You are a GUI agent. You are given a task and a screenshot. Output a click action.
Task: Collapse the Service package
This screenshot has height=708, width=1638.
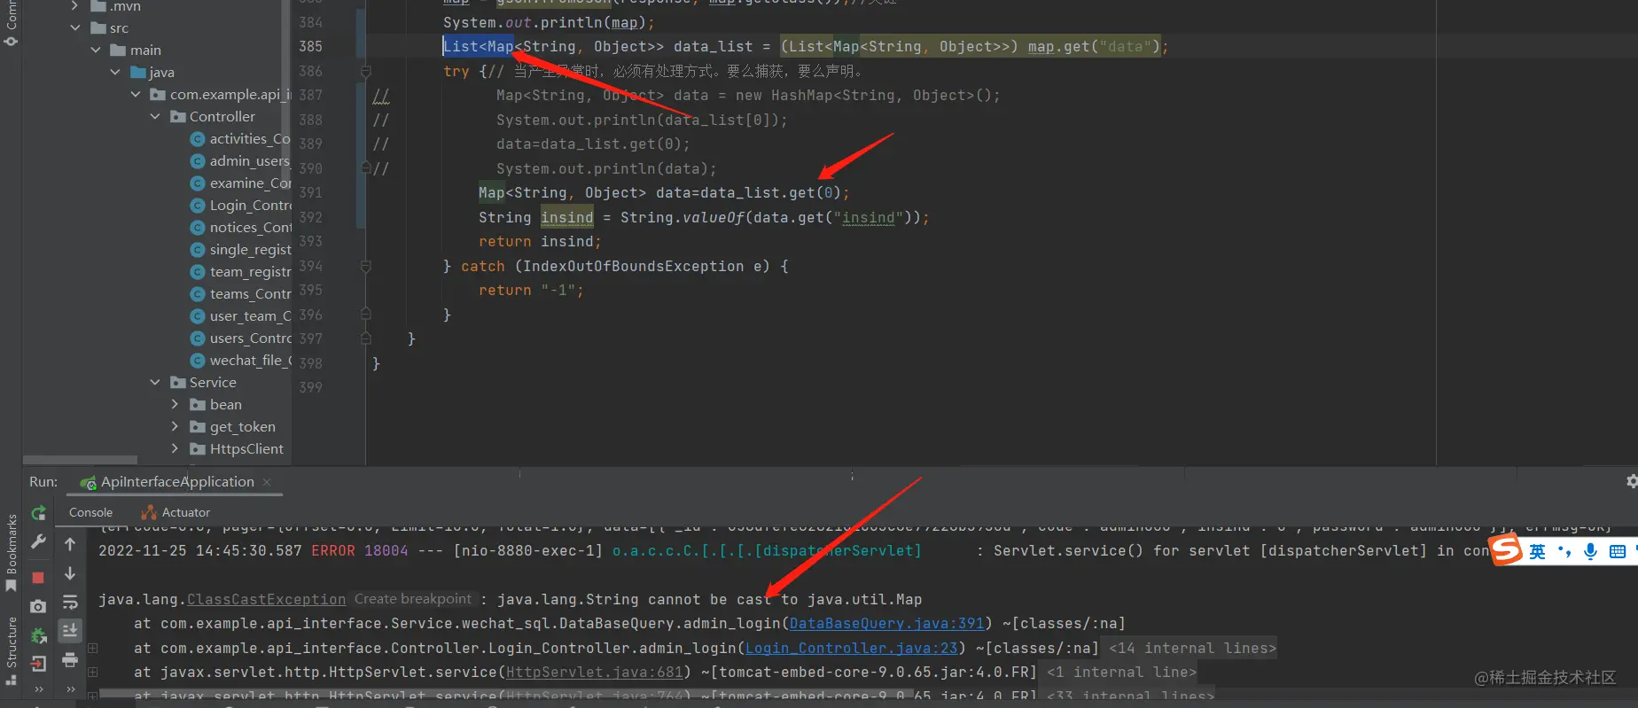[155, 383]
